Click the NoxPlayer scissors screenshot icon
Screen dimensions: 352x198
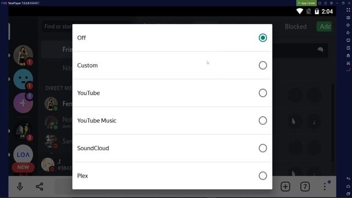click(x=348, y=63)
